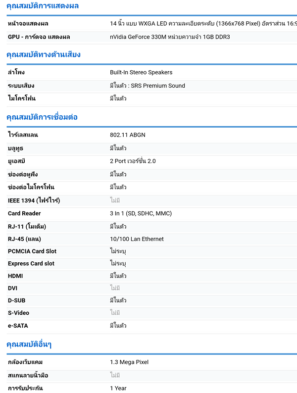The width and height of the screenshot is (297, 393).
Task: Click the Built-In Stereo Speakers value
Action: (141, 73)
